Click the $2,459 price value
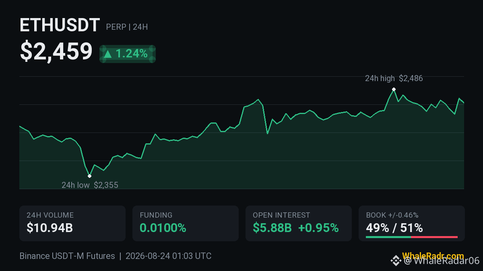This screenshot has width=483, height=271. click(56, 52)
